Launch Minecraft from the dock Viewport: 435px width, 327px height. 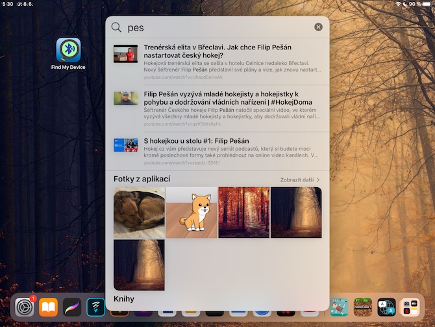pos(362,307)
